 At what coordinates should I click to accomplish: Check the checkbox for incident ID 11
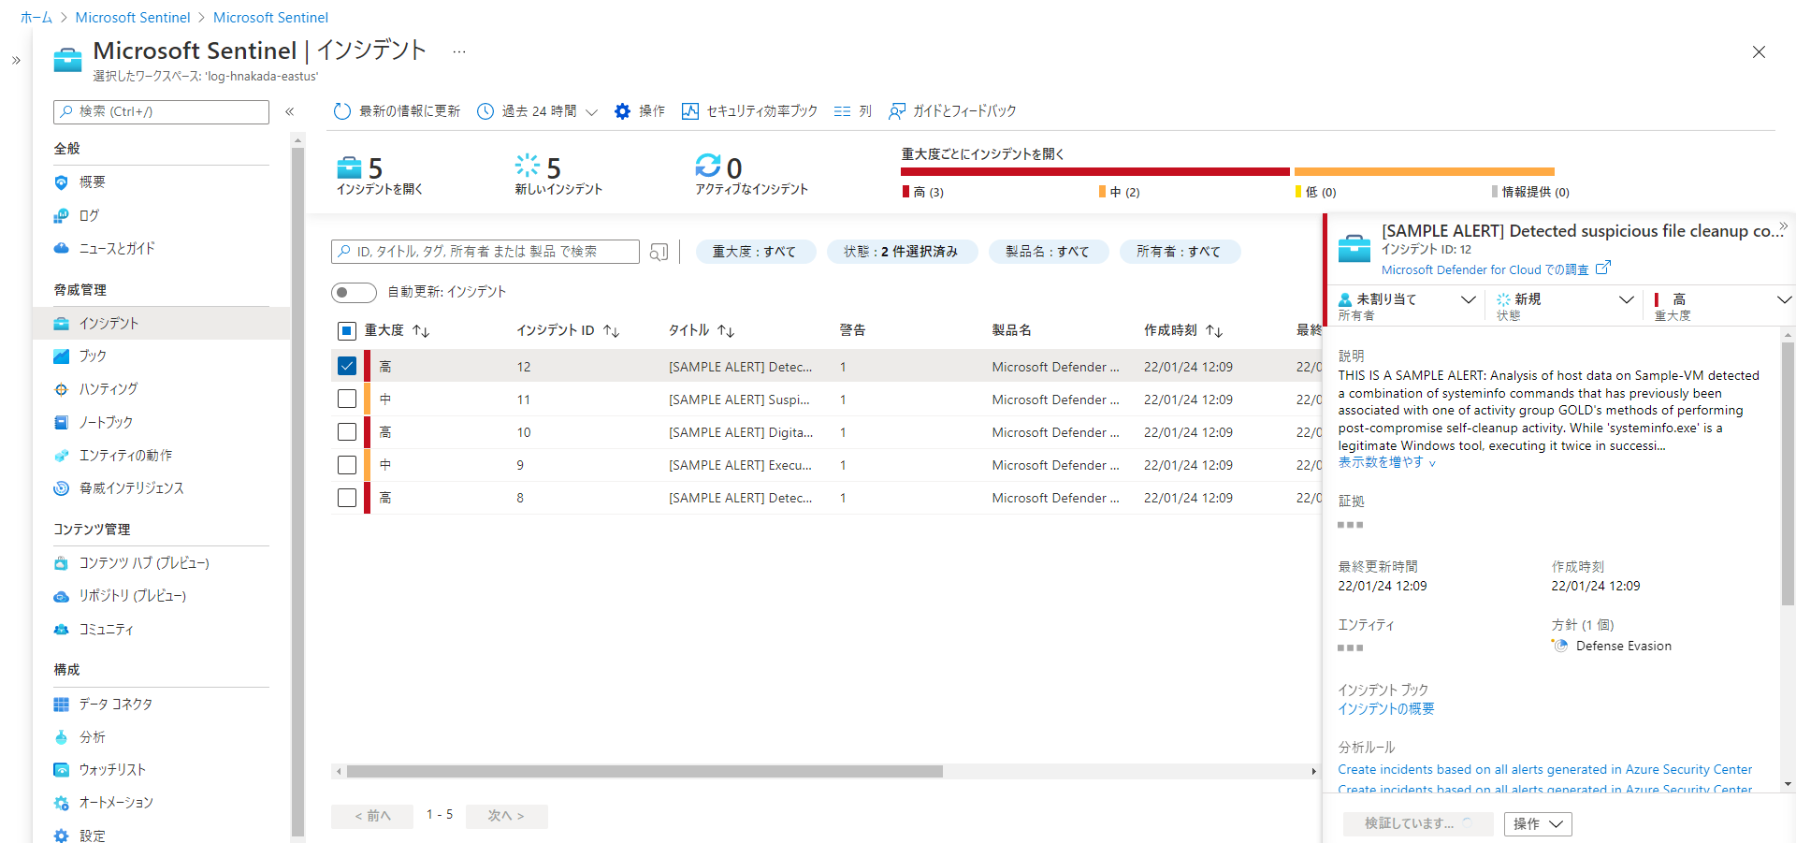pos(347,399)
